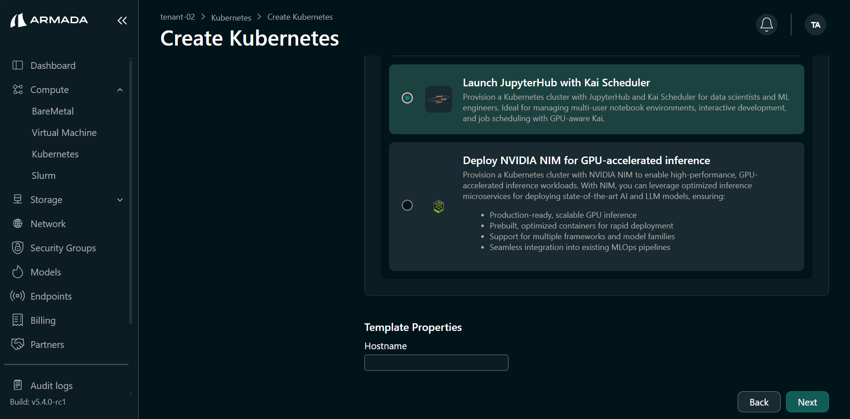Open Dashboard in the sidebar

pos(53,65)
